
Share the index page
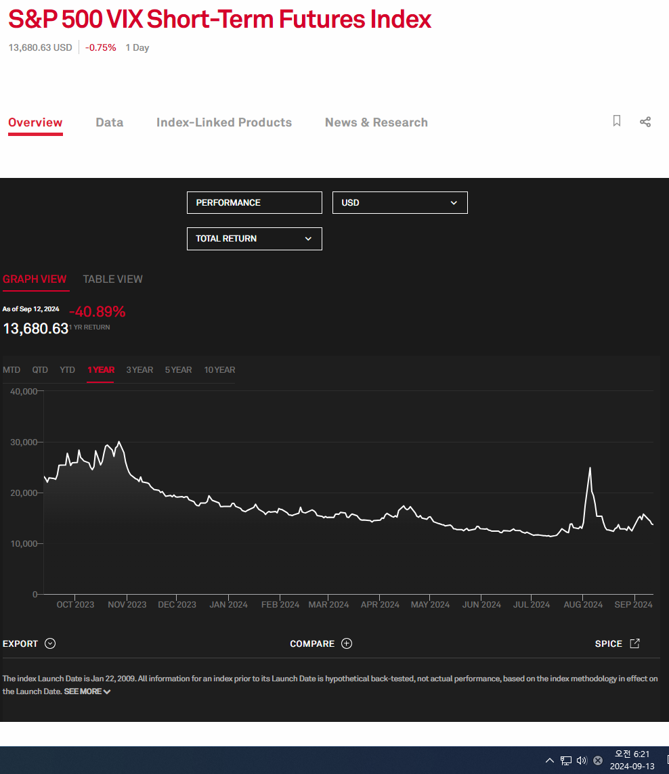(x=645, y=122)
